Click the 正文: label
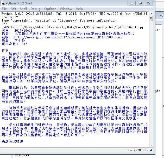Viewport: 164px width, 158px height. click(x=6, y=51)
